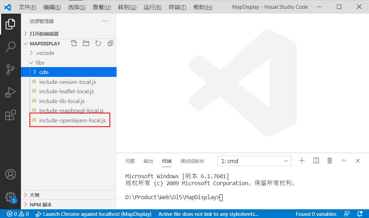The image size is (369, 218).
Task: Split the terminal panel
Action: [x=316, y=161]
